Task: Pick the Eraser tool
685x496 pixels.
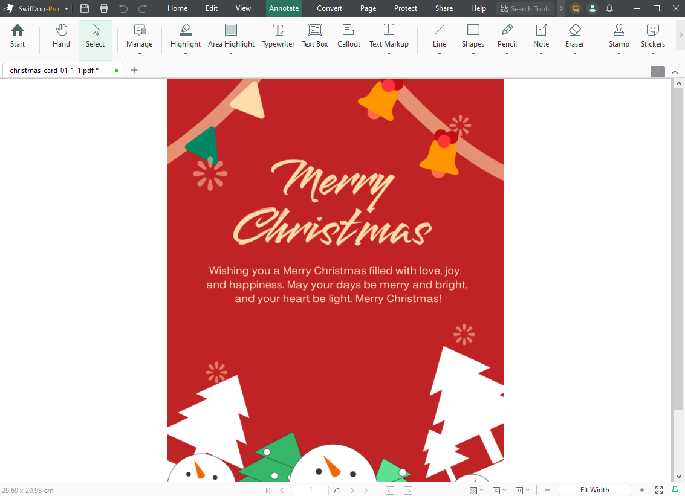Action: click(574, 36)
